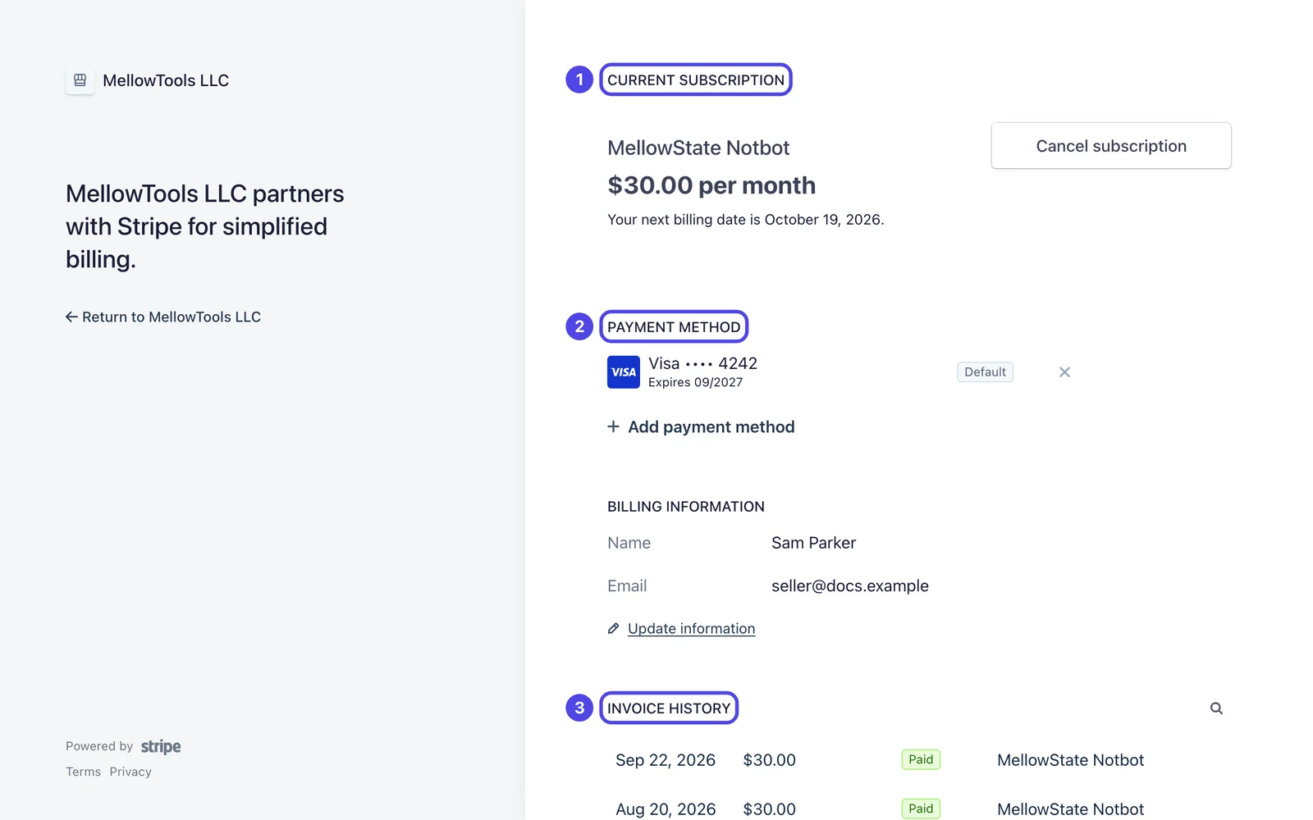Click the Email field label

(x=627, y=586)
